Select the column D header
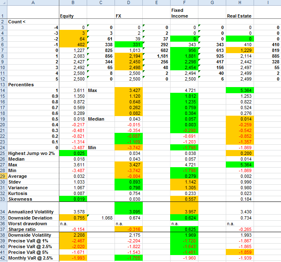Screen dimensions: 281x262 click(x=128, y=2)
